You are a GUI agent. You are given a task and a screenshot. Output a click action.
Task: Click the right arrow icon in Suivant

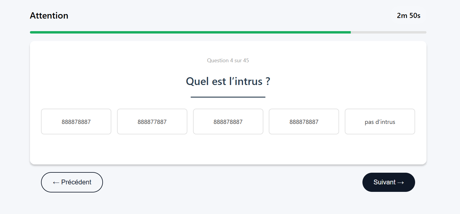pos(401,183)
